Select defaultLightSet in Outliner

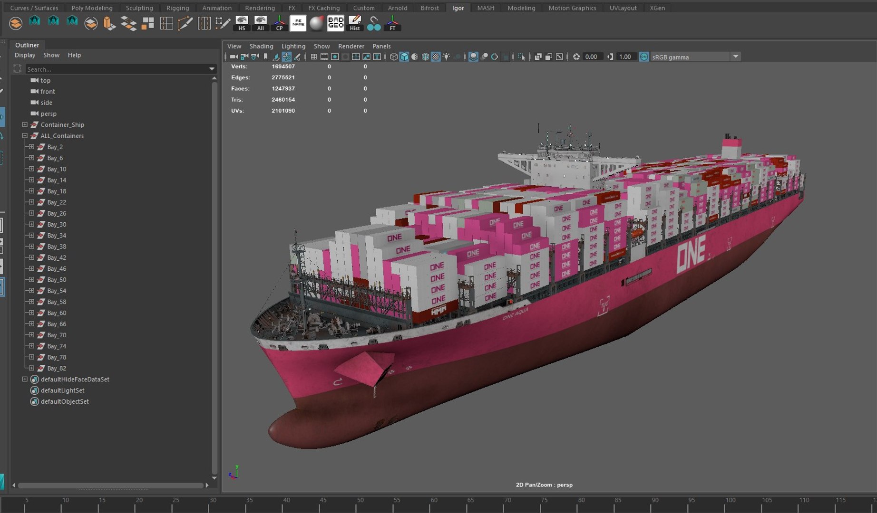coord(62,390)
